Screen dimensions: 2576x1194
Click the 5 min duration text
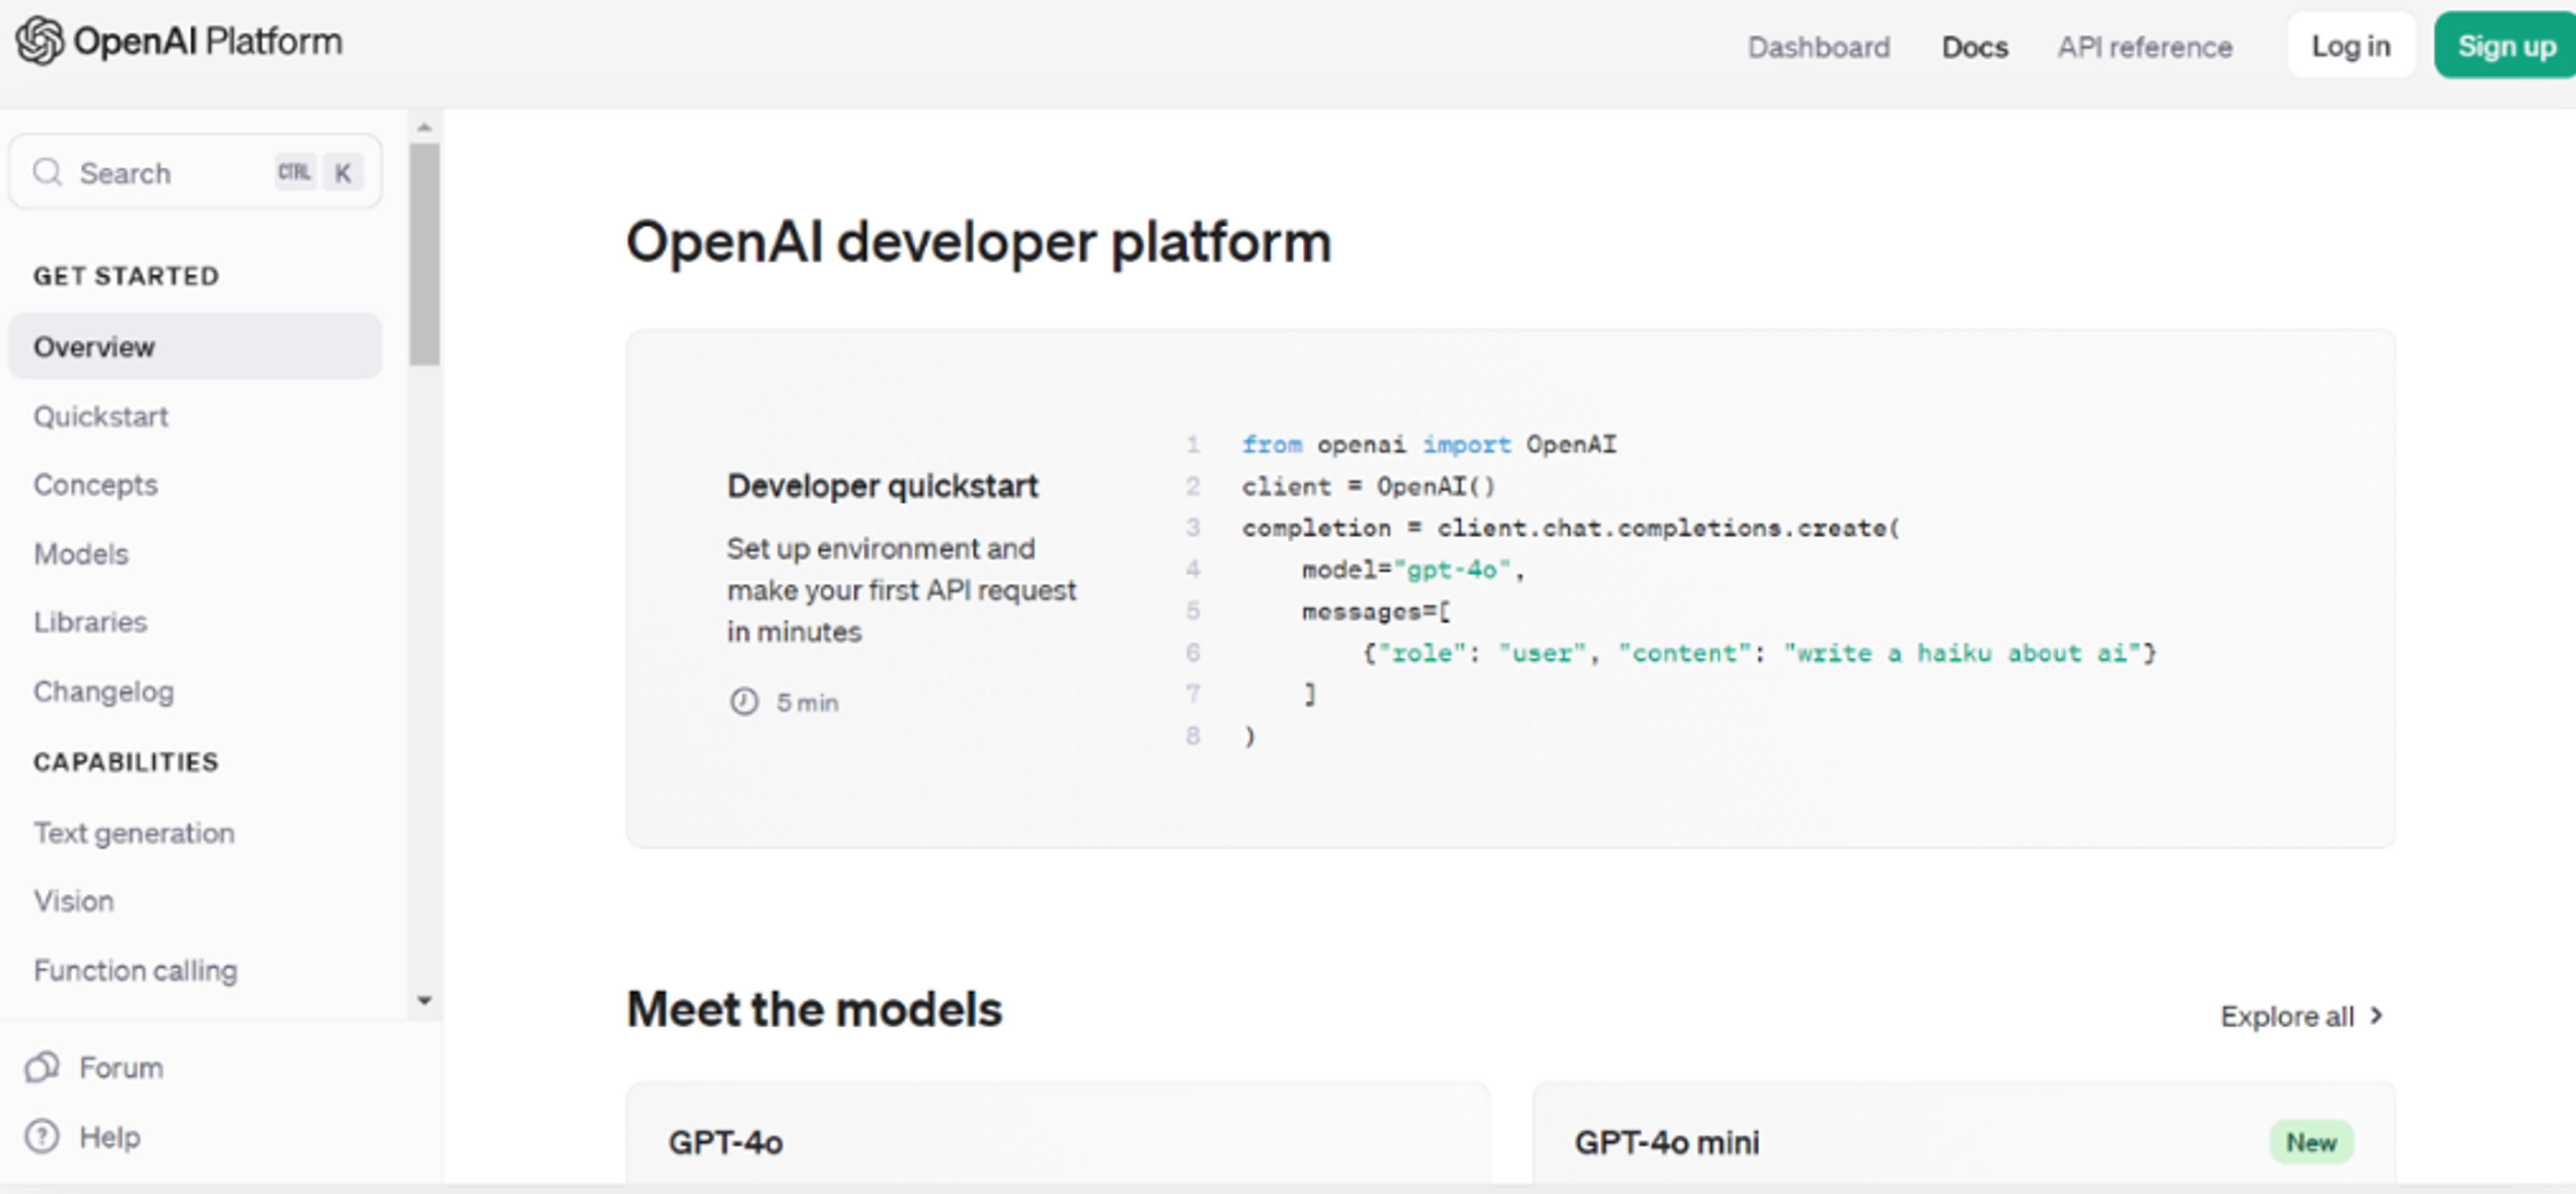pos(807,703)
